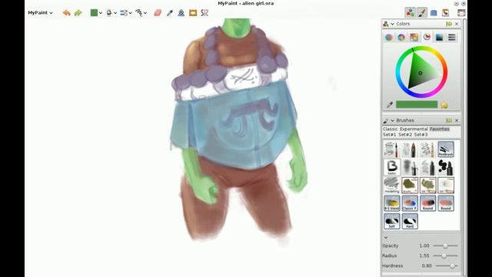Select the Classic brush group
492x277 pixels.
click(x=391, y=129)
